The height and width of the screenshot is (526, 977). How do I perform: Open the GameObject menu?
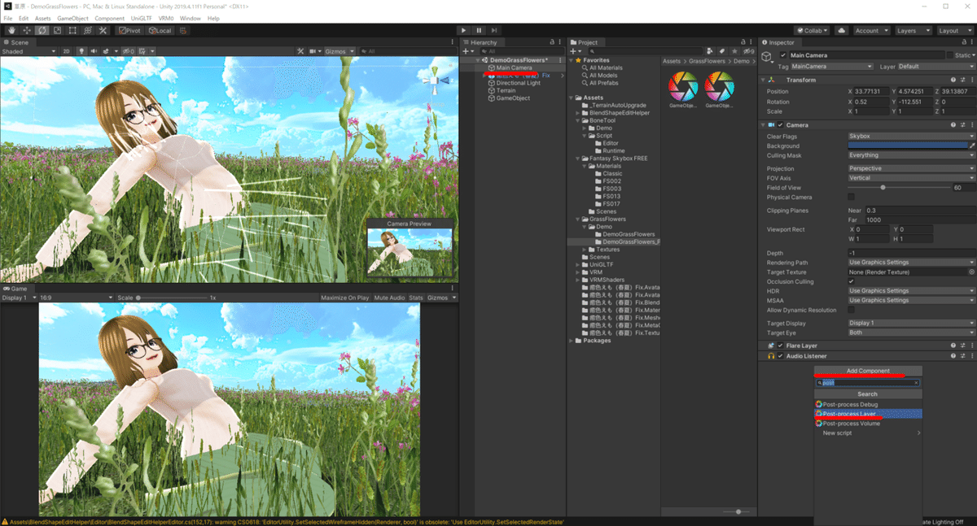pos(72,18)
